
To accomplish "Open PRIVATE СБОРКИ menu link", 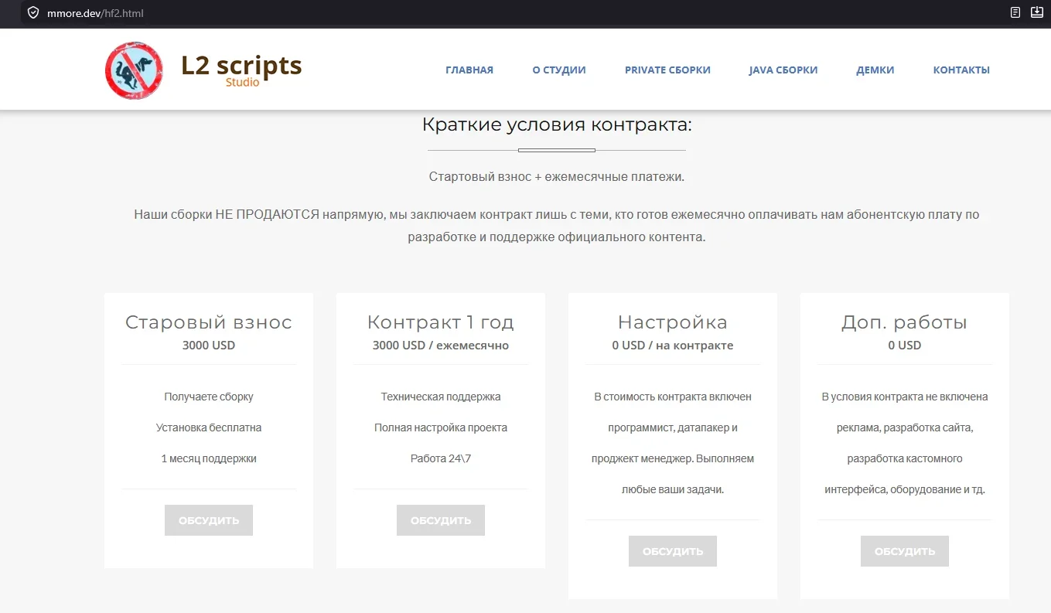I will click(667, 70).
